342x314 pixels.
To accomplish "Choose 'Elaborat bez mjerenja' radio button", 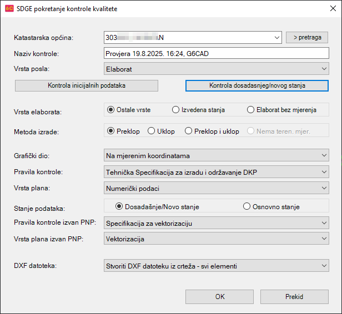I will click(x=251, y=110).
